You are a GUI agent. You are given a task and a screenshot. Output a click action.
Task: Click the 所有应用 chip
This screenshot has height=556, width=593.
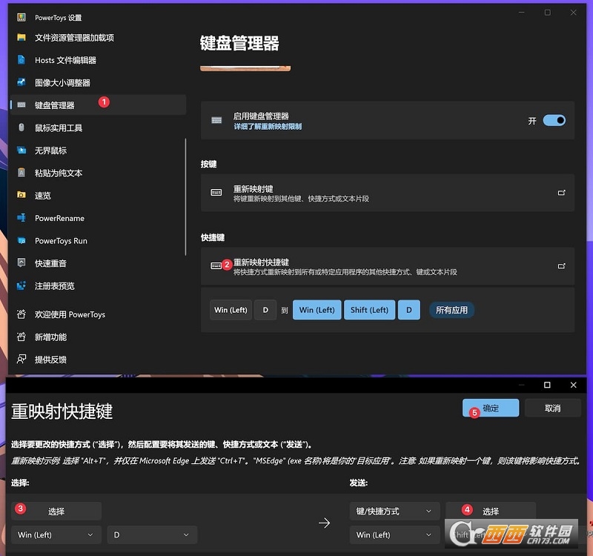451,310
